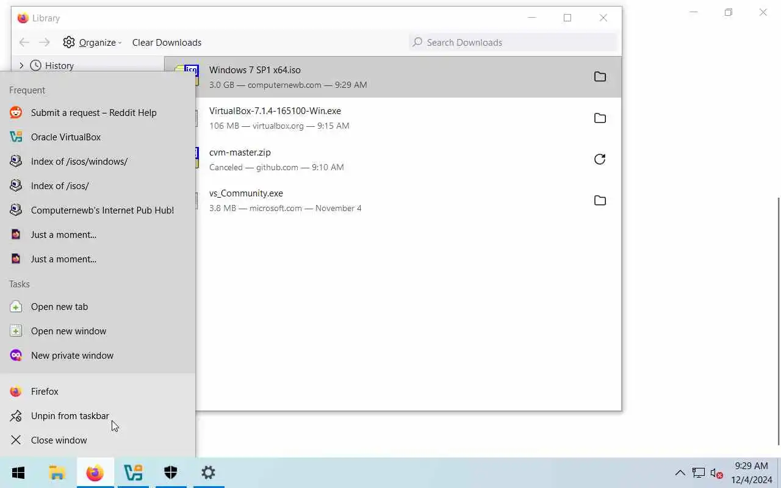Open Index of /isos/ entry
Viewport: 781px width, 488px height.
click(x=98, y=185)
